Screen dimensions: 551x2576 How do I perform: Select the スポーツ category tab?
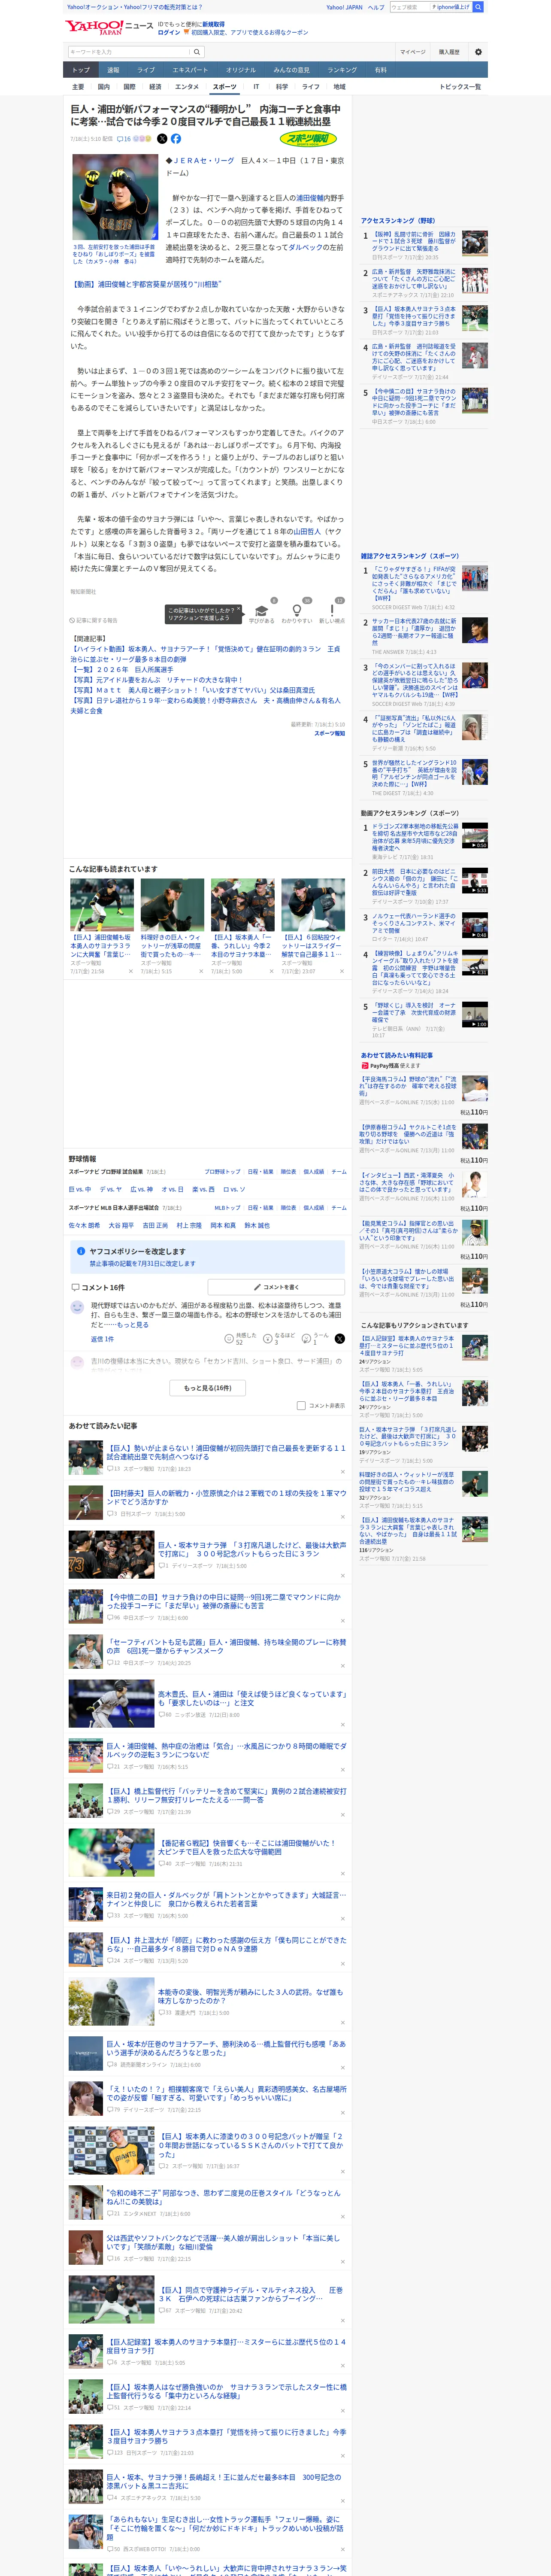(225, 87)
